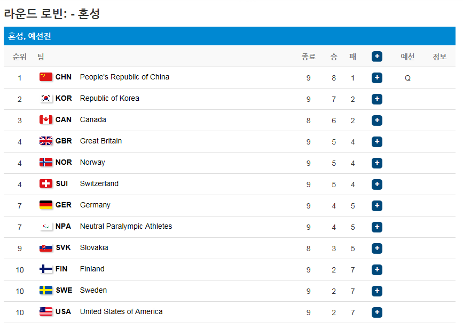Image resolution: width=463 pixels, height=329 pixels.
Task: Select the 혼성, 예선전 blue header bar
Action: coord(230,36)
